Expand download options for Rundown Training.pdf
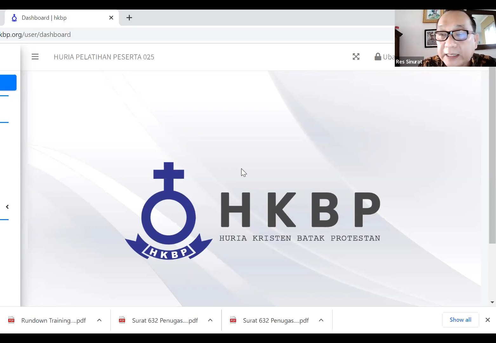496x343 pixels. tap(99, 320)
